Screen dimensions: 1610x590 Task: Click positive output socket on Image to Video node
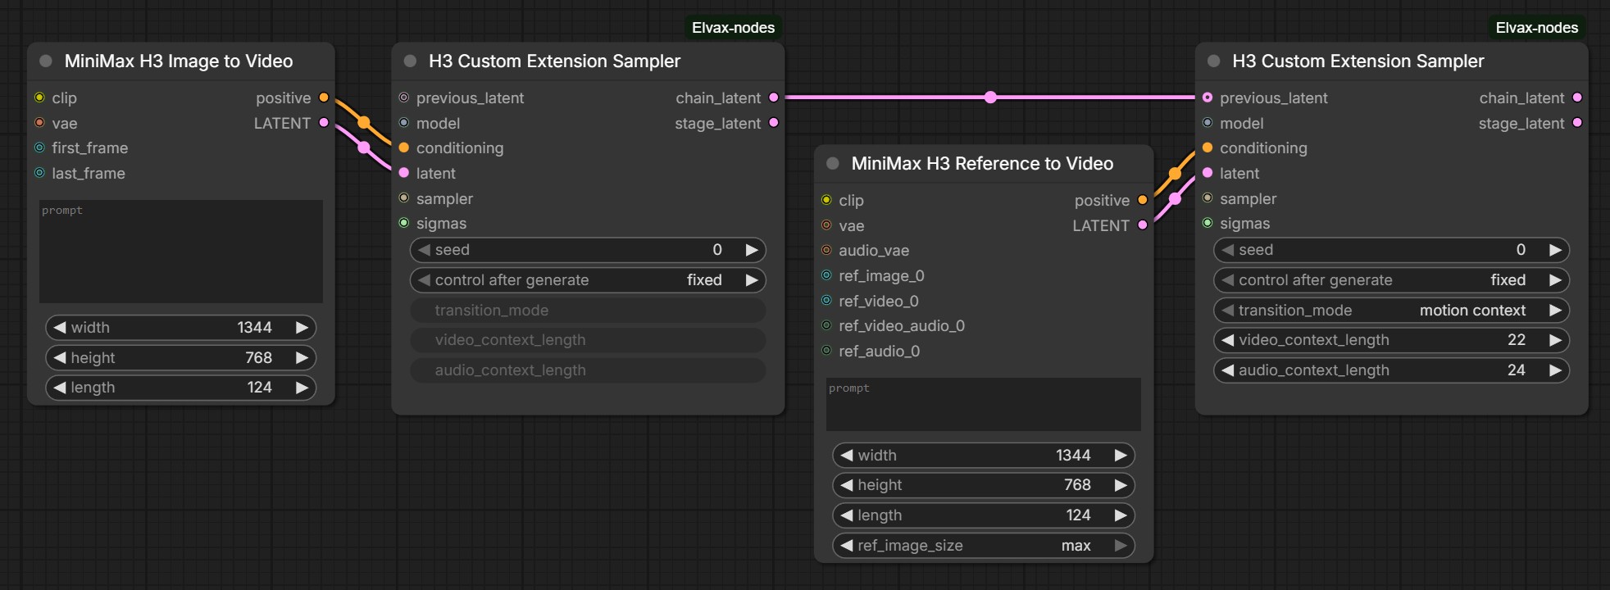pos(324,98)
